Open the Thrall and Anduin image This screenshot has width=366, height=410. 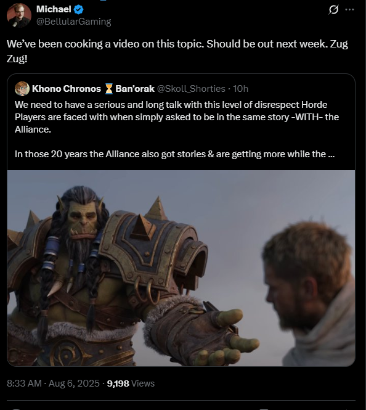coord(181,268)
